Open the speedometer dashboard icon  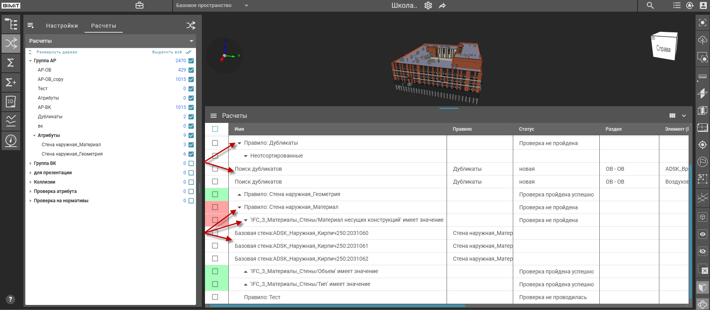pos(11,140)
